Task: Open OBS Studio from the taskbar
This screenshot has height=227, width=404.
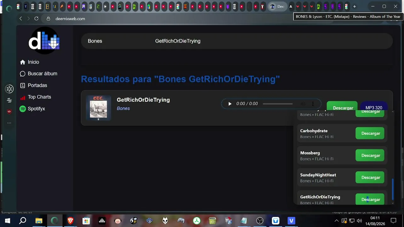Action: (260, 221)
